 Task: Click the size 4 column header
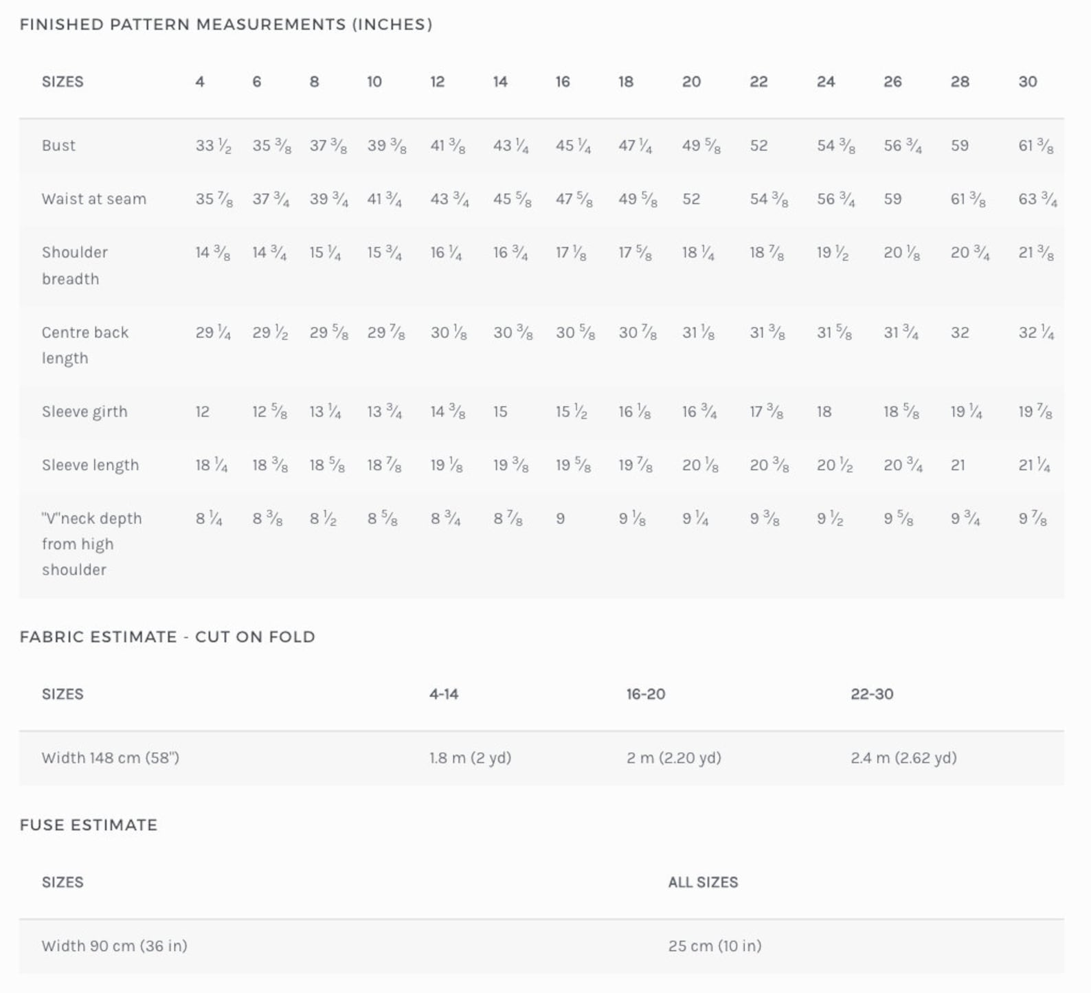[x=200, y=82]
